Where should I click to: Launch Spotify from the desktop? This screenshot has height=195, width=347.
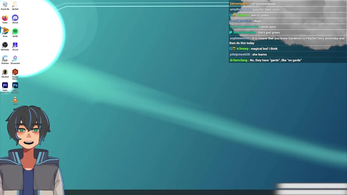coord(15,32)
